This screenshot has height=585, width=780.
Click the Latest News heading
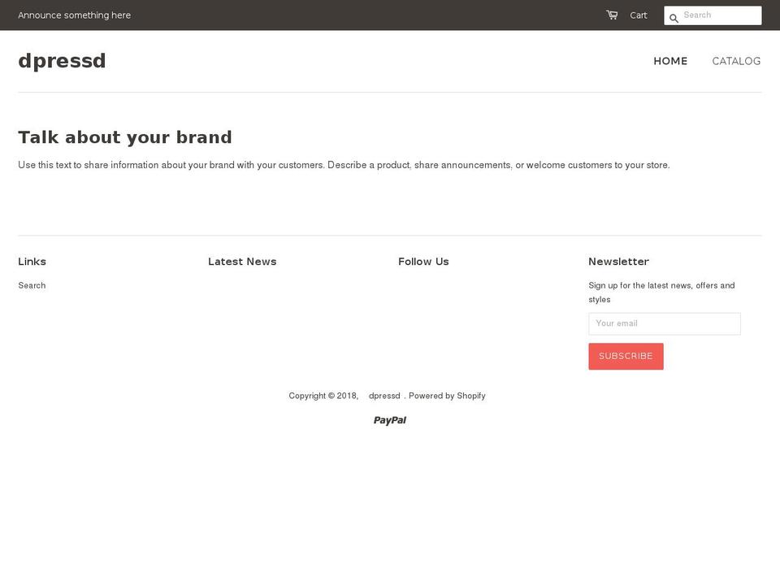[x=242, y=262]
